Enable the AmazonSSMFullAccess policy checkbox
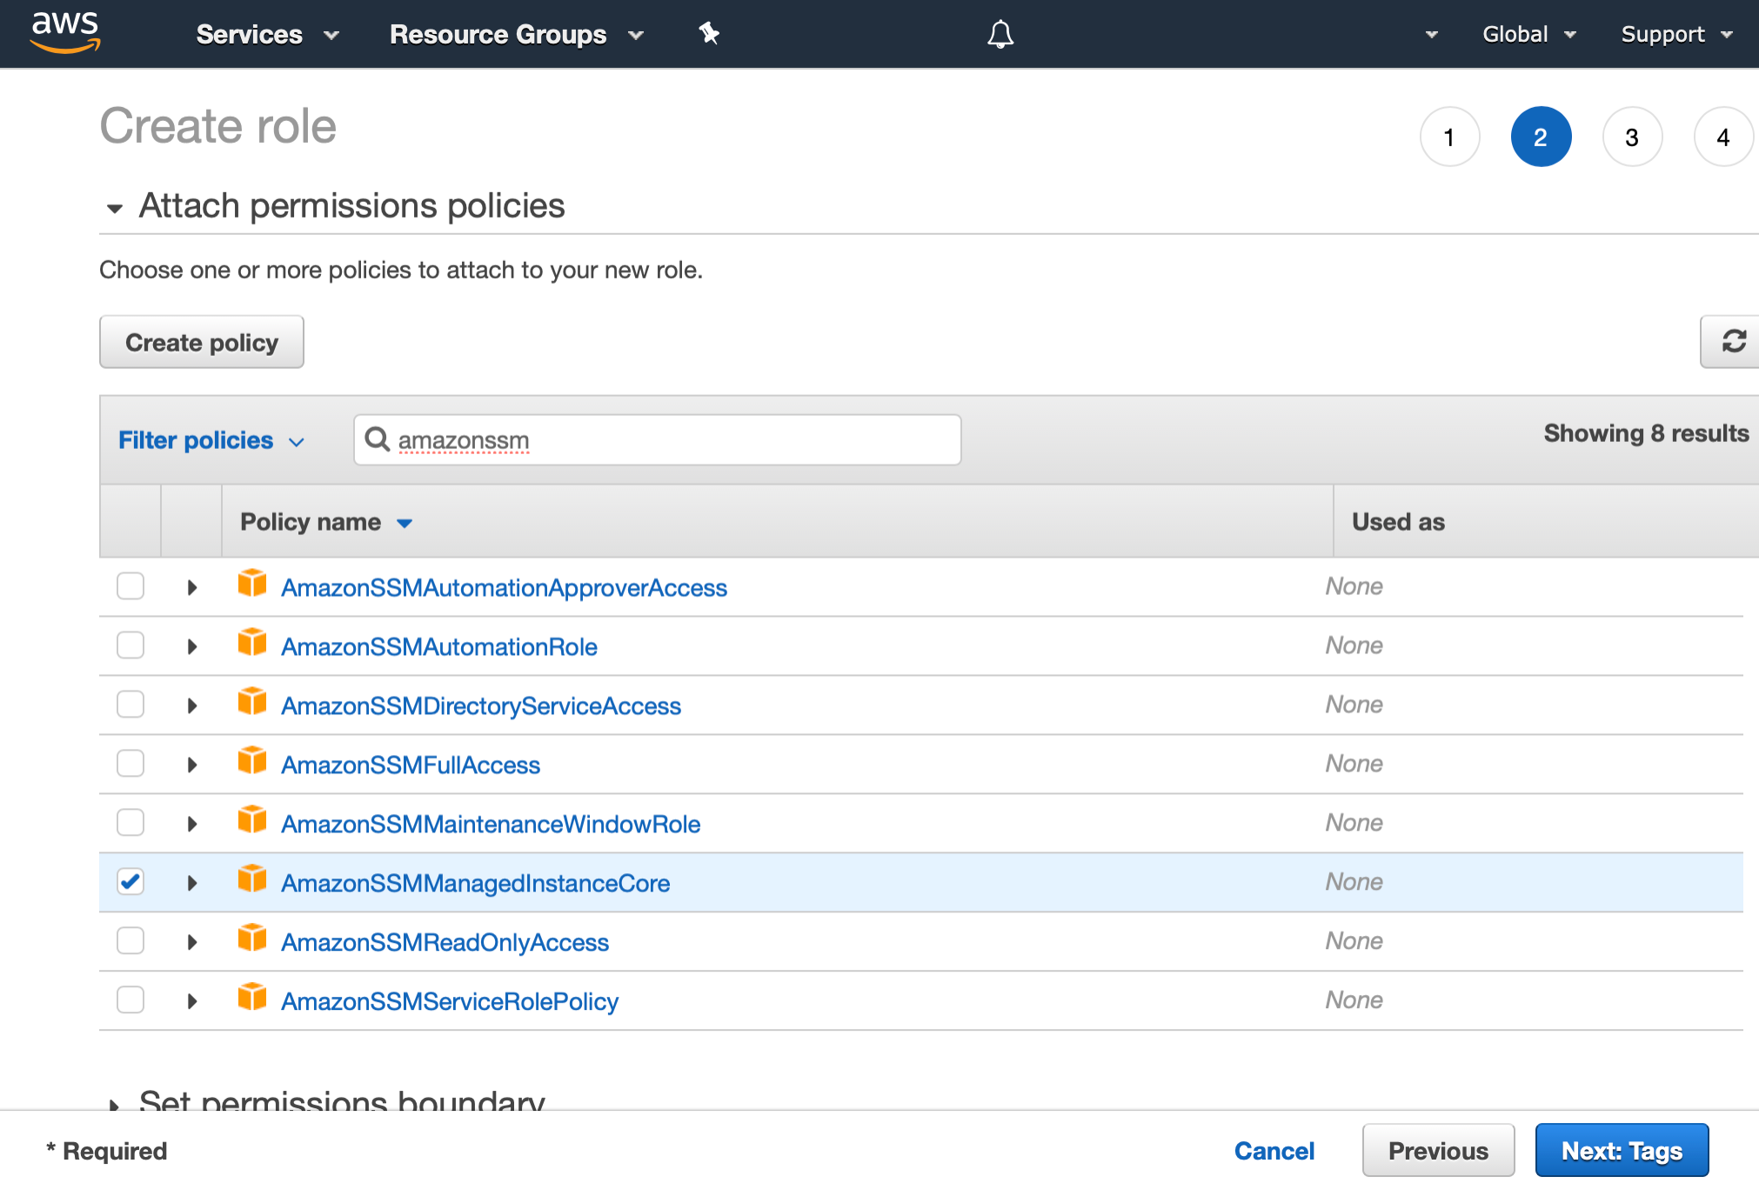This screenshot has height=1190, width=1759. click(130, 764)
